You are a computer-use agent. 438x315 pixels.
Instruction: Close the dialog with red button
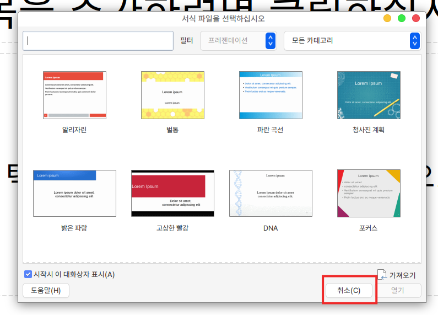(x=416, y=18)
